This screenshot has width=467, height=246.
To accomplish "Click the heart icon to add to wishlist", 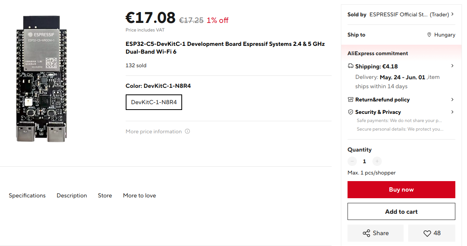I will [427, 233].
